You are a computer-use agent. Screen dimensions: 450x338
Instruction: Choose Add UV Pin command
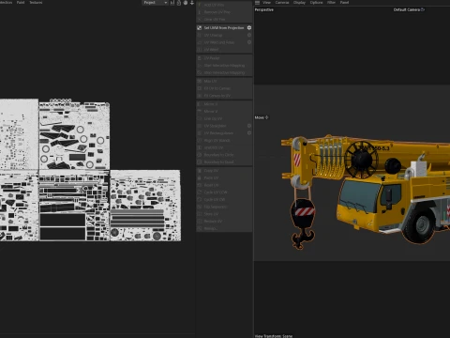coord(224,5)
